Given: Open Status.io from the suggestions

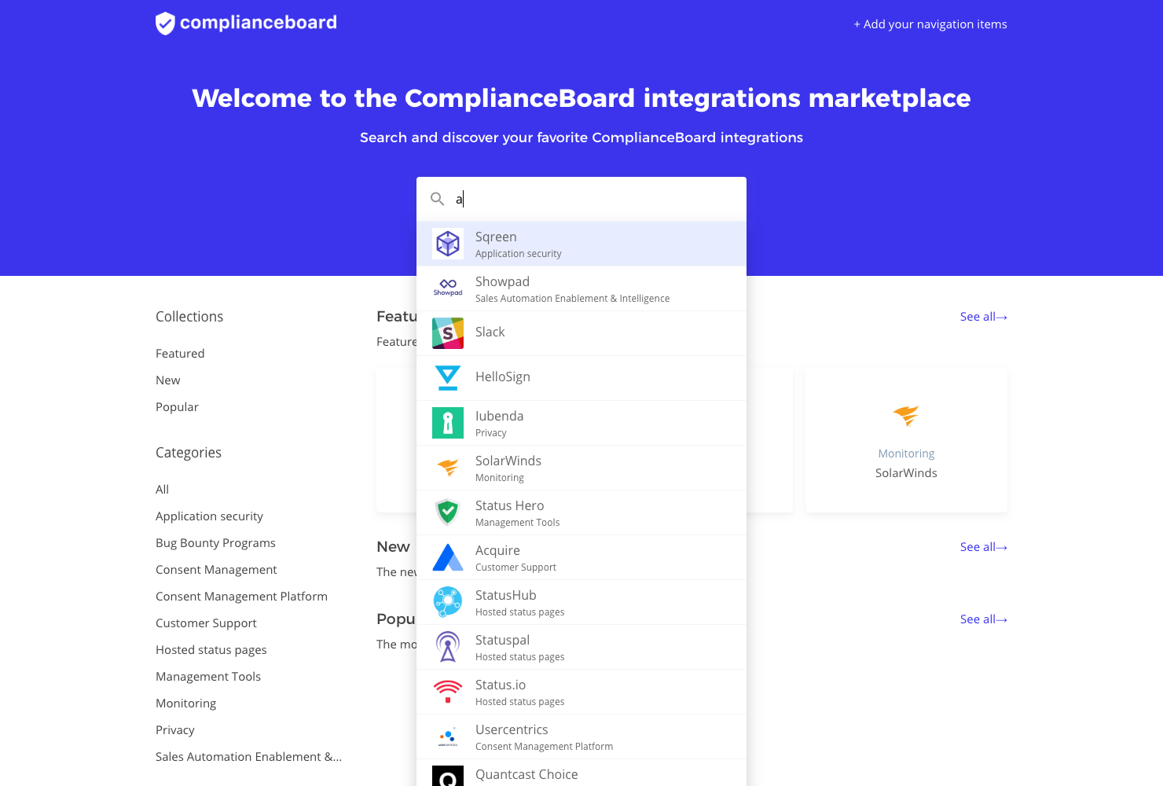Looking at the screenshot, I should point(581,692).
